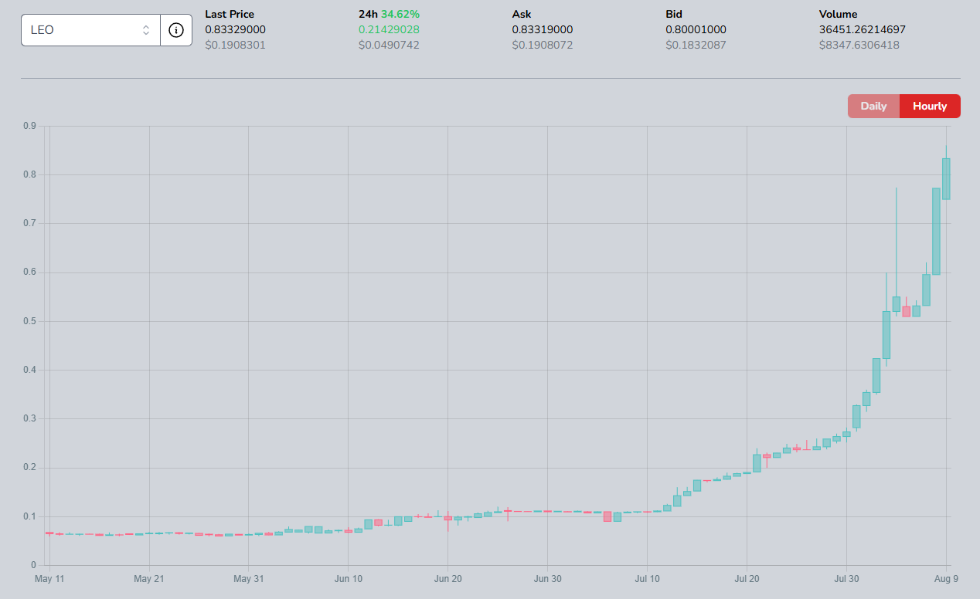This screenshot has height=599, width=980.
Task: Click the candle with wick reaching 0.77
Action: click(897, 304)
